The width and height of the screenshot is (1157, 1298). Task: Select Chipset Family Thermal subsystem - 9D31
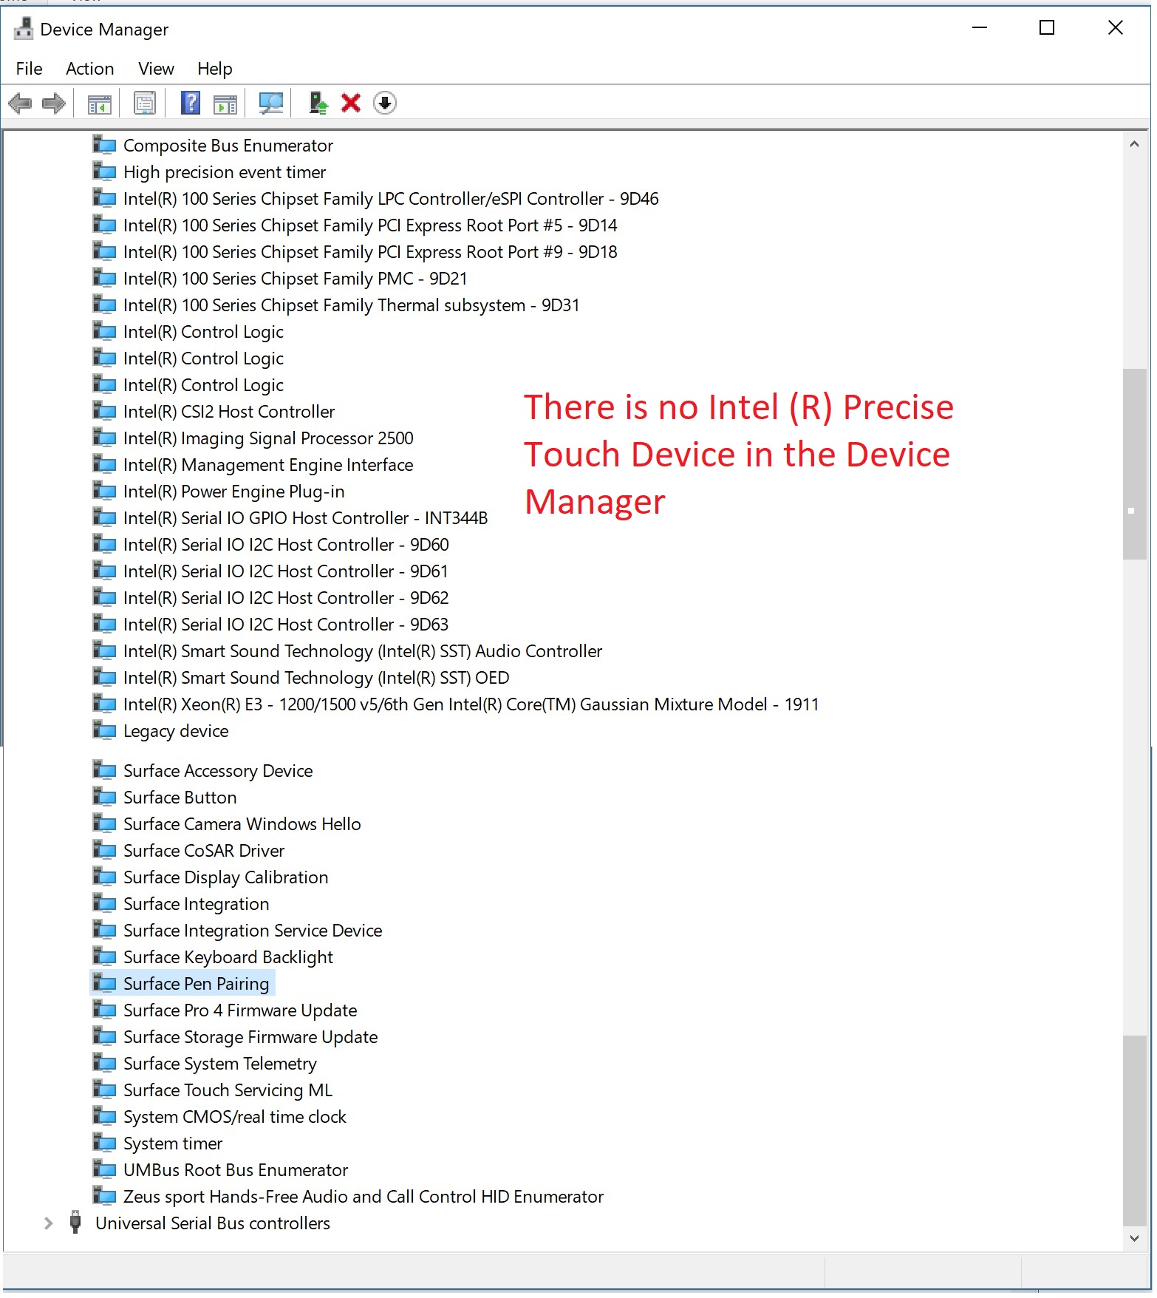click(352, 305)
